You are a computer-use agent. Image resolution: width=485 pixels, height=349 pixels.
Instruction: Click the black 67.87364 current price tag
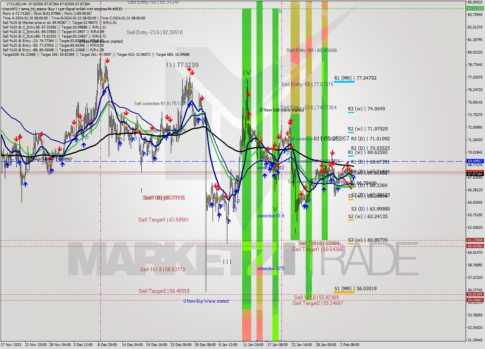(475, 174)
